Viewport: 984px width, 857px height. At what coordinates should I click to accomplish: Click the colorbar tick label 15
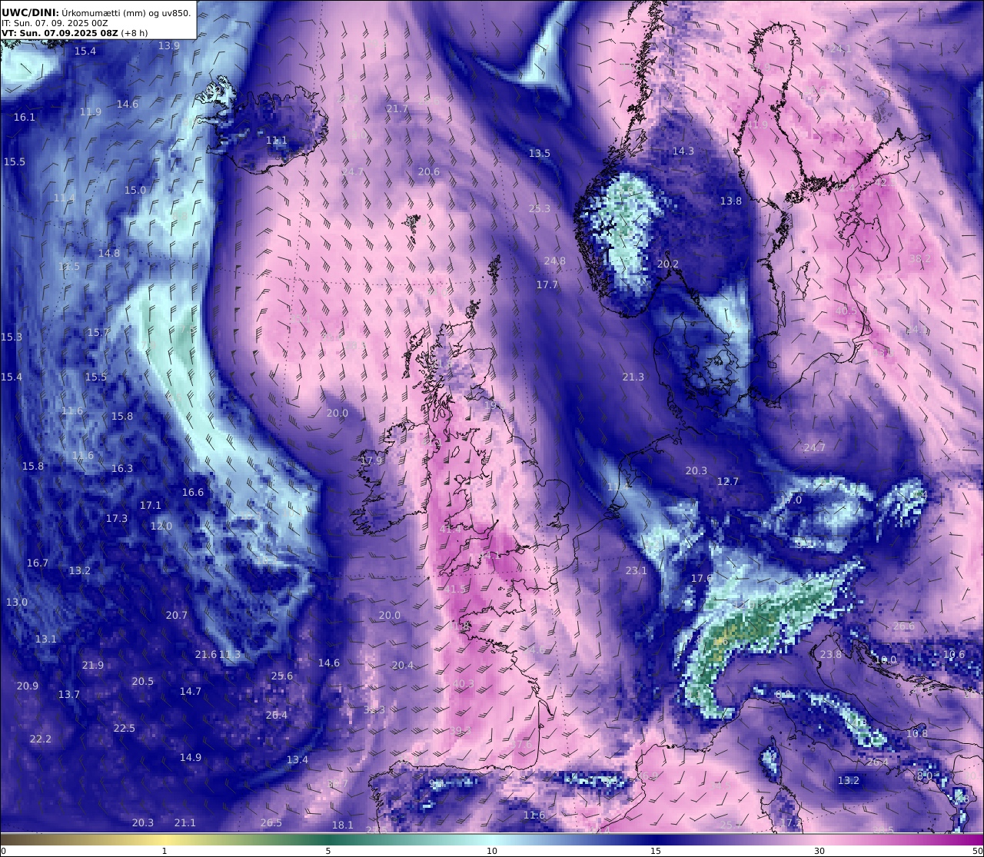pos(656,851)
